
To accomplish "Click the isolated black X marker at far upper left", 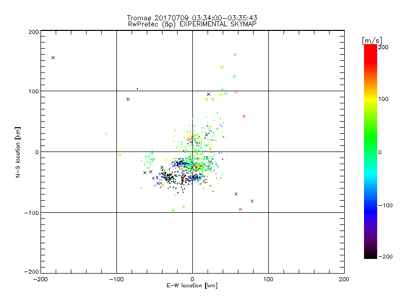I will click(x=53, y=58).
